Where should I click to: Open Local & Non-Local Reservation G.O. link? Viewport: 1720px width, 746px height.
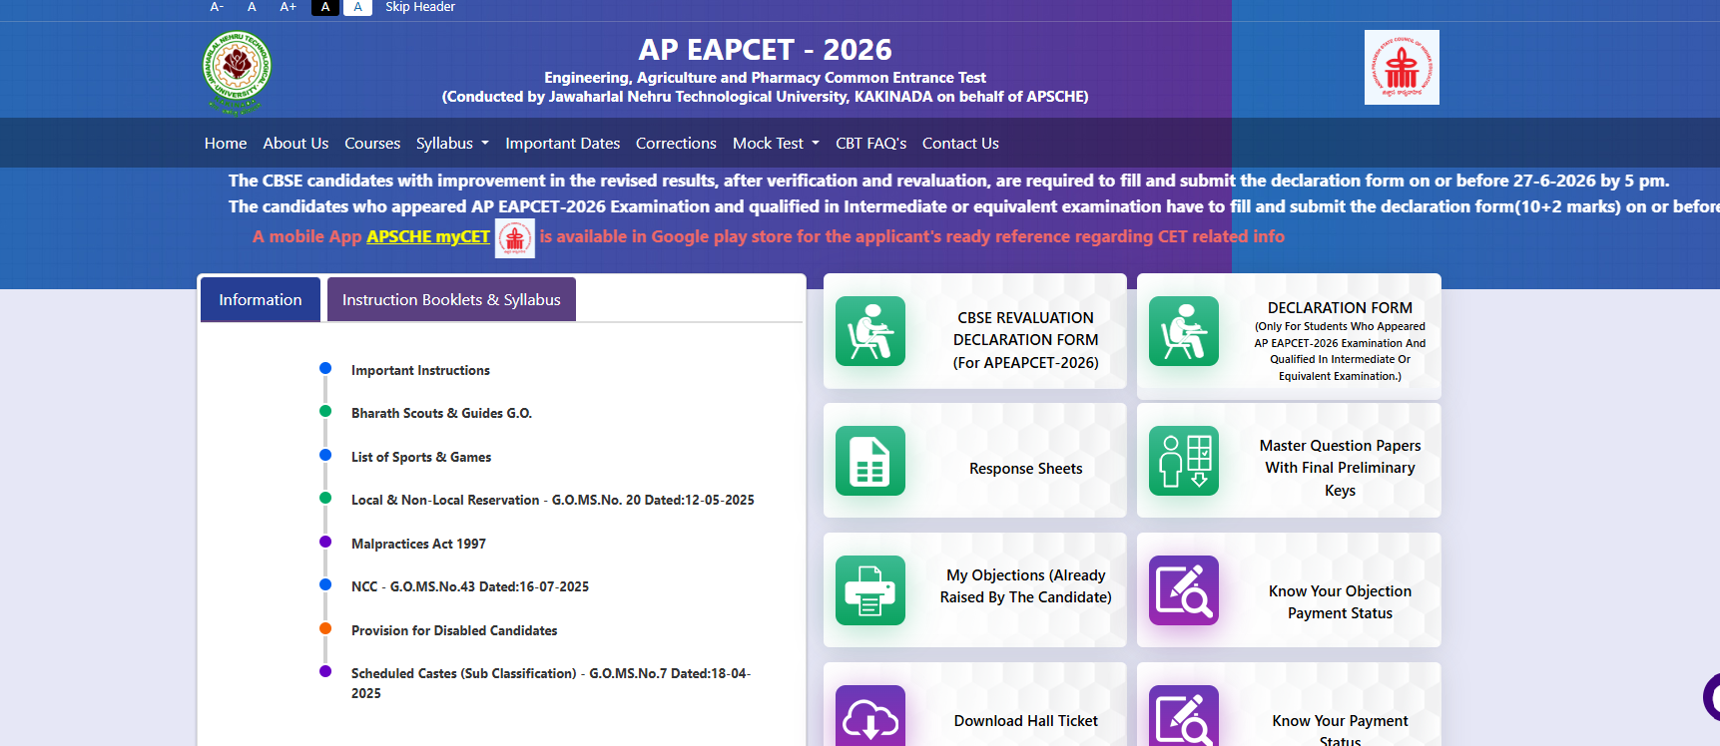pos(552,500)
